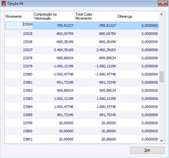Click Composição value -800,38199 in row 23526
Screen dimensions: 169x158
coord(64,42)
